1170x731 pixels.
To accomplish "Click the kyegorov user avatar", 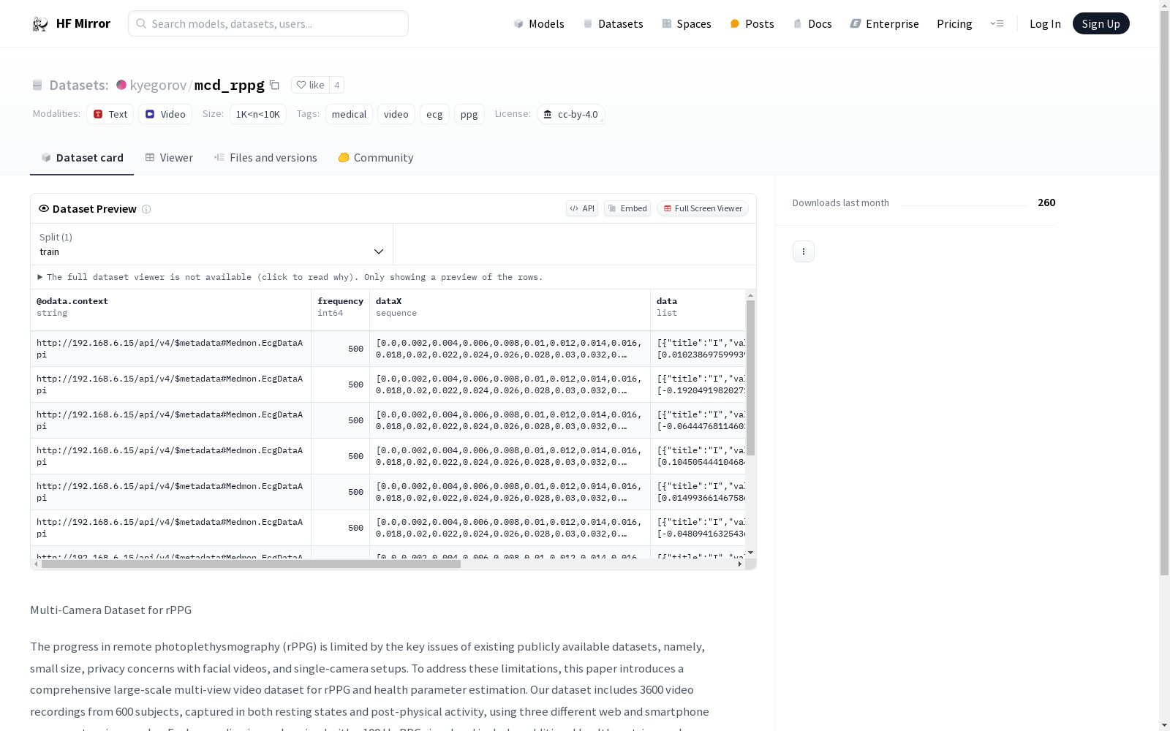I will (x=121, y=85).
